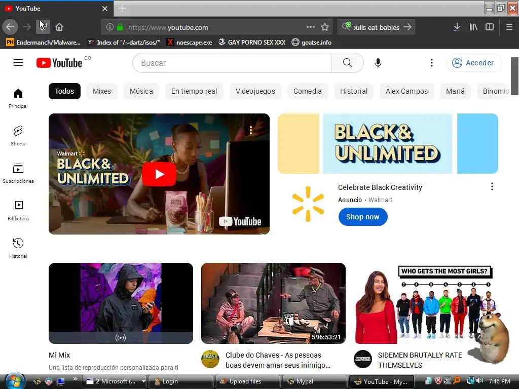Click the search engine magnifier icon
519x389 pixels.
[347, 26]
